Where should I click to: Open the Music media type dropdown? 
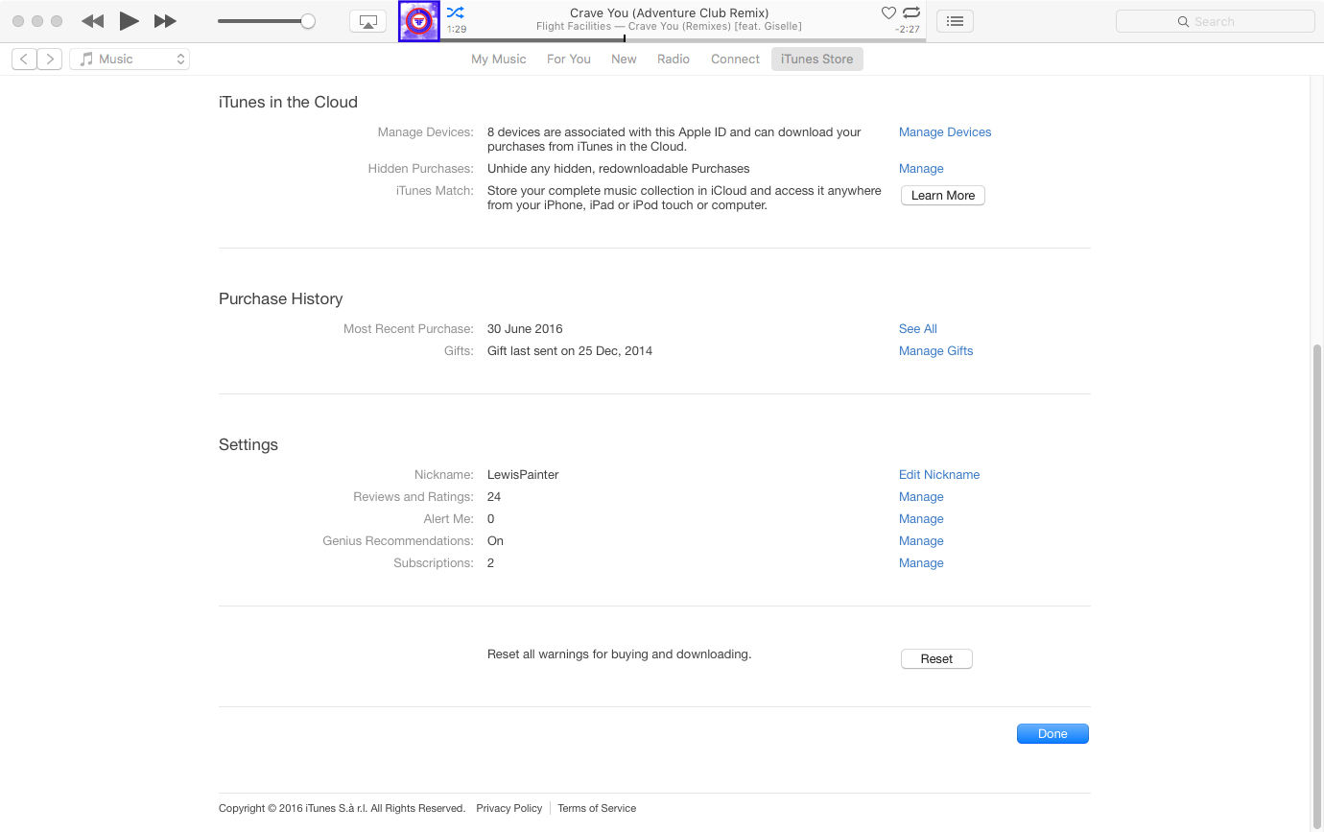tap(130, 59)
